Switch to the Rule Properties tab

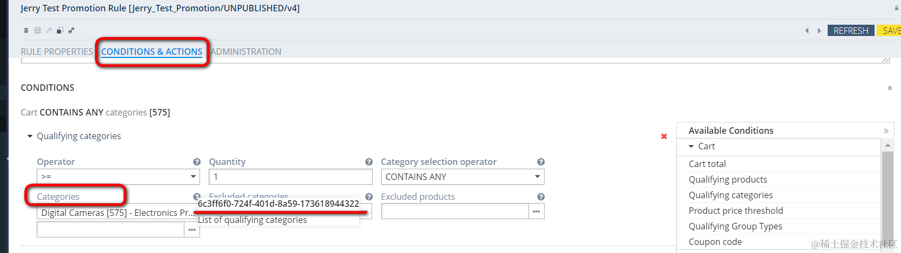click(57, 52)
